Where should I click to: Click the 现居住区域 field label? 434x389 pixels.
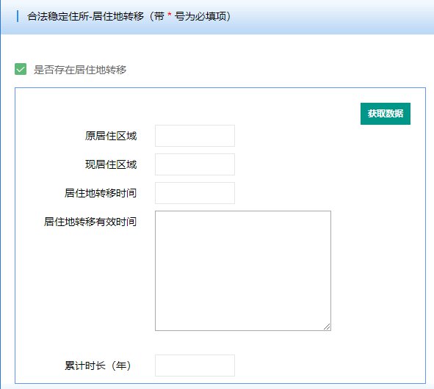pyautogui.click(x=111, y=164)
